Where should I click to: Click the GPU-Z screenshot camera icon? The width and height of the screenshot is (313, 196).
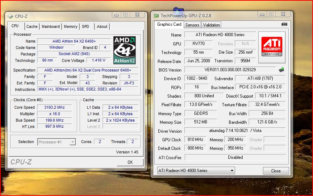[x=284, y=24]
